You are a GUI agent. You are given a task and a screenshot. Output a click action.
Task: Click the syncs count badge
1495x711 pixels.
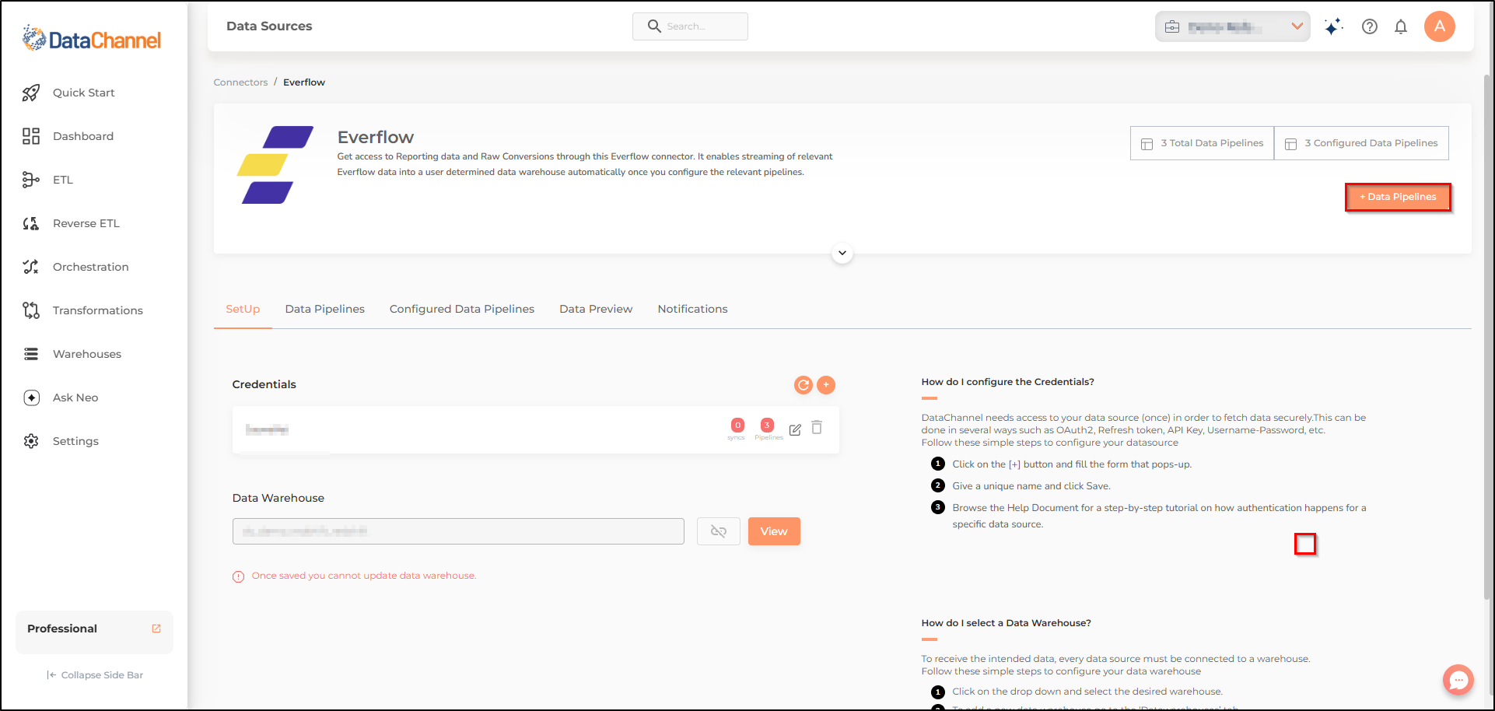point(737,426)
